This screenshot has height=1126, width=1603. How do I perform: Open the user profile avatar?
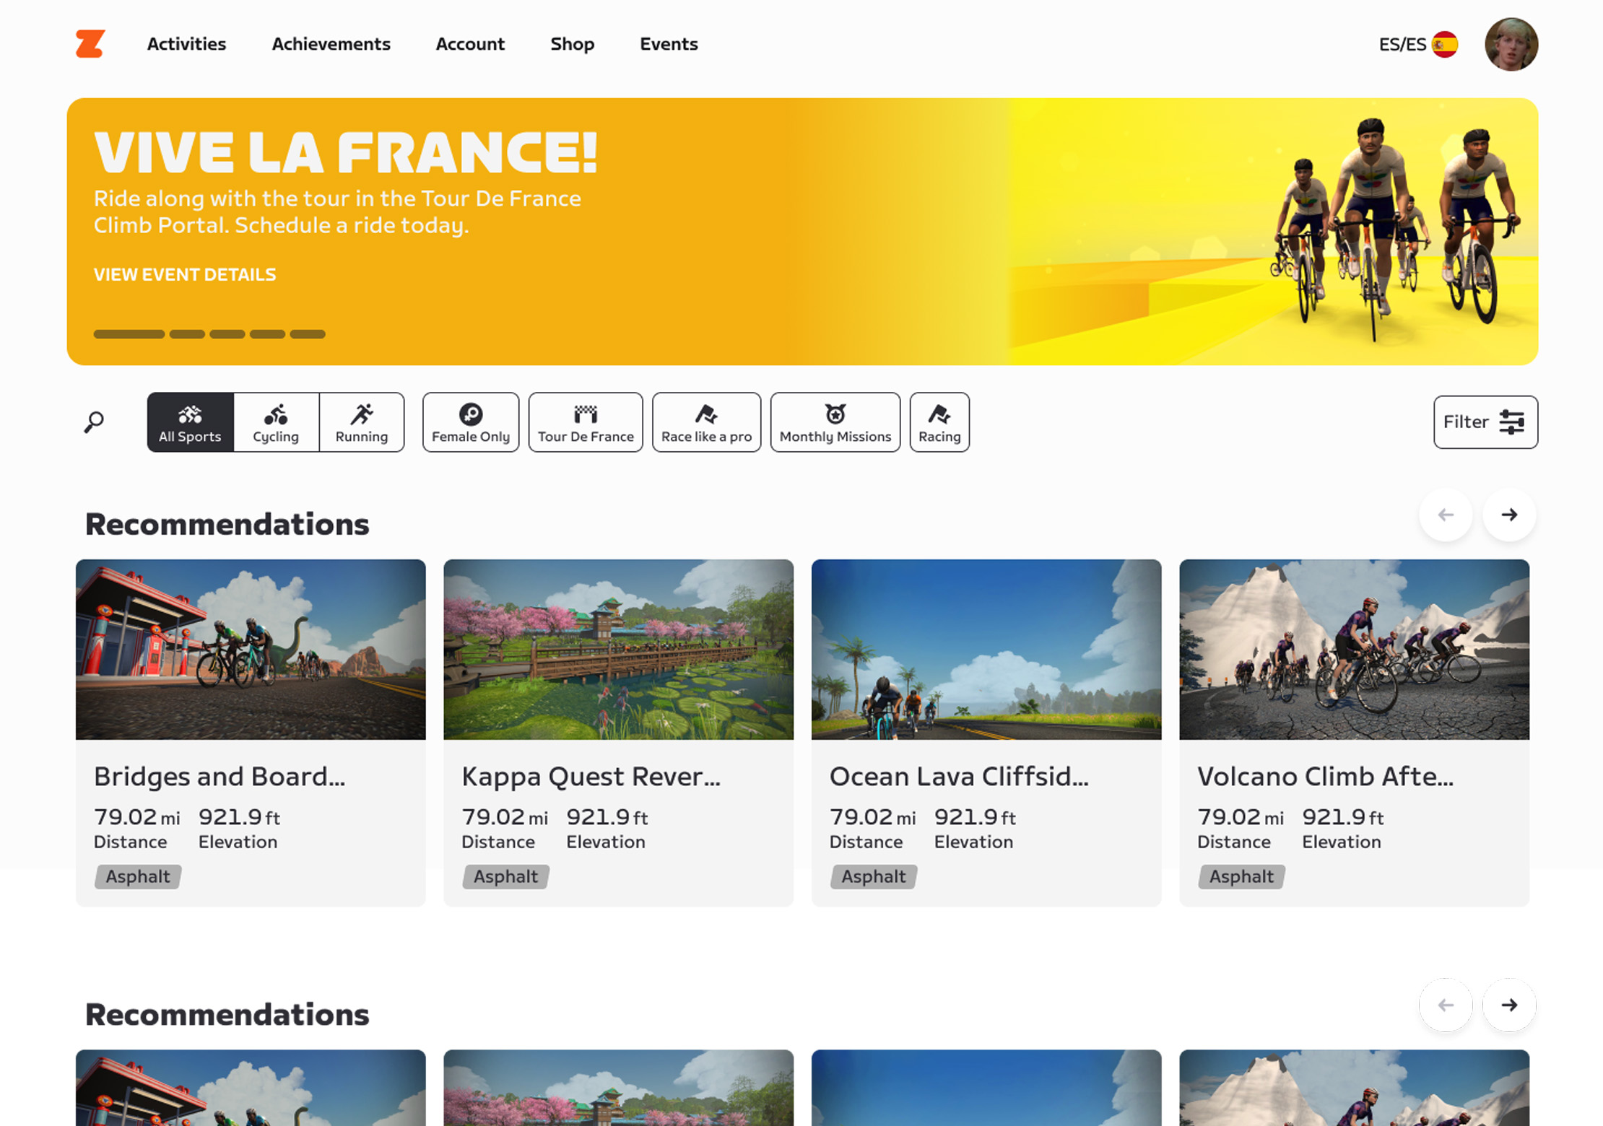click(1511, 45)
